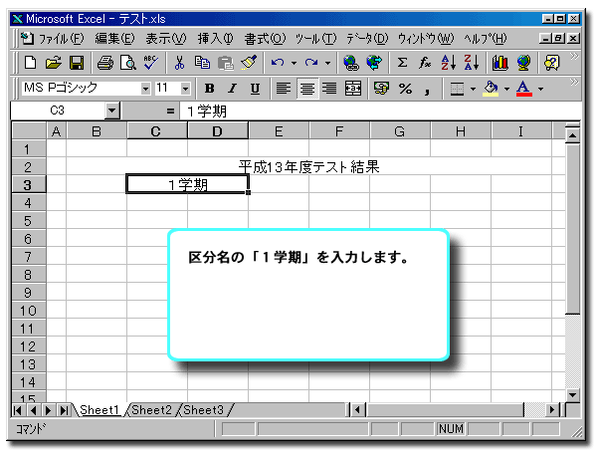Apply the red font color
The image size is (597, 454).
pyautogui.click(x=524, y=89)
